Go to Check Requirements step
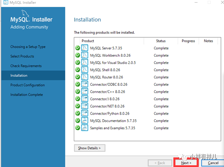This screenshot has height=167, width=224. point(26,66)
